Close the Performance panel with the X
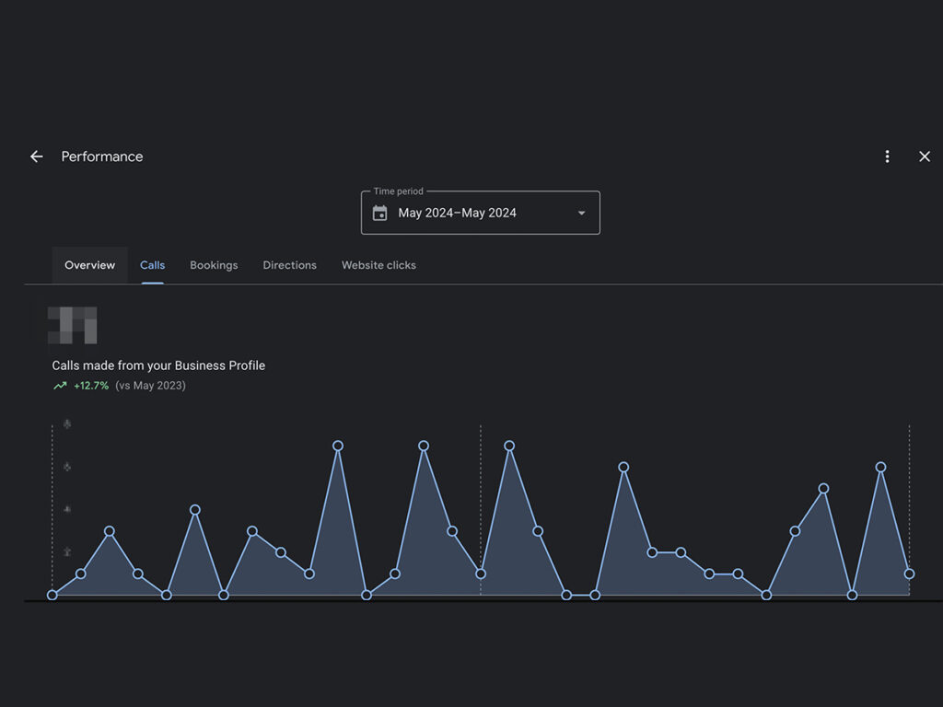This screenshot has height=707, width=943. 925,156
